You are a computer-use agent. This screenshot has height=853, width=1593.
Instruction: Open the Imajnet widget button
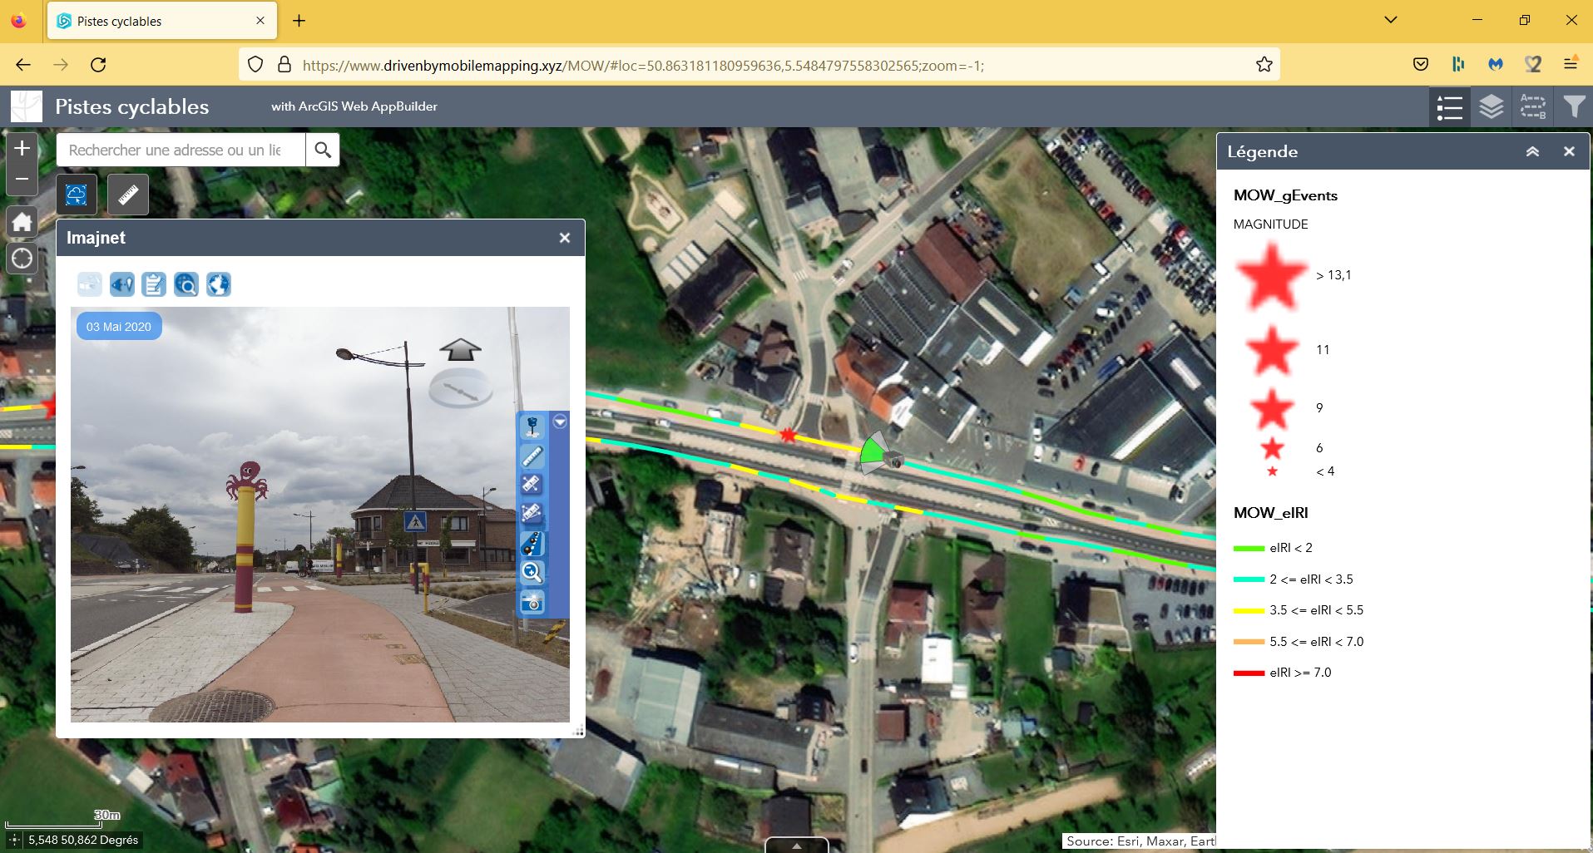click(77, 195)
